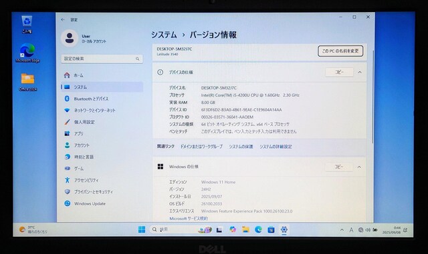The height and width of the screenshot is (254, 428).
Task: Click the battery tray icon
Action: pyautogui.click(x=375, y=230)
